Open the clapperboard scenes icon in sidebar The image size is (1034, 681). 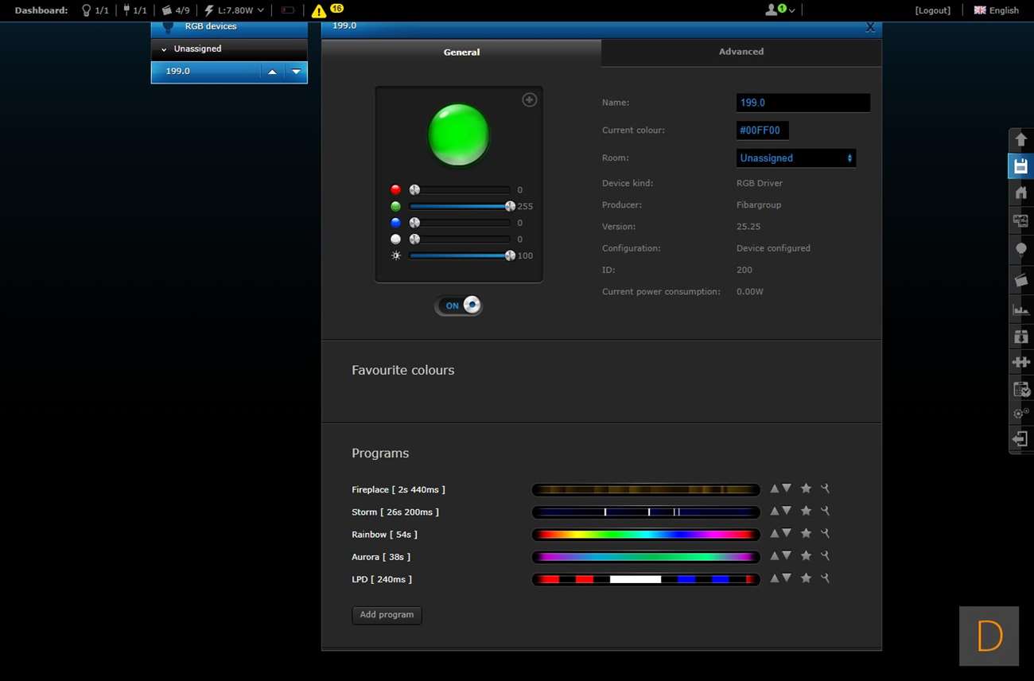pyautogui.click(x=1020, y=280)
